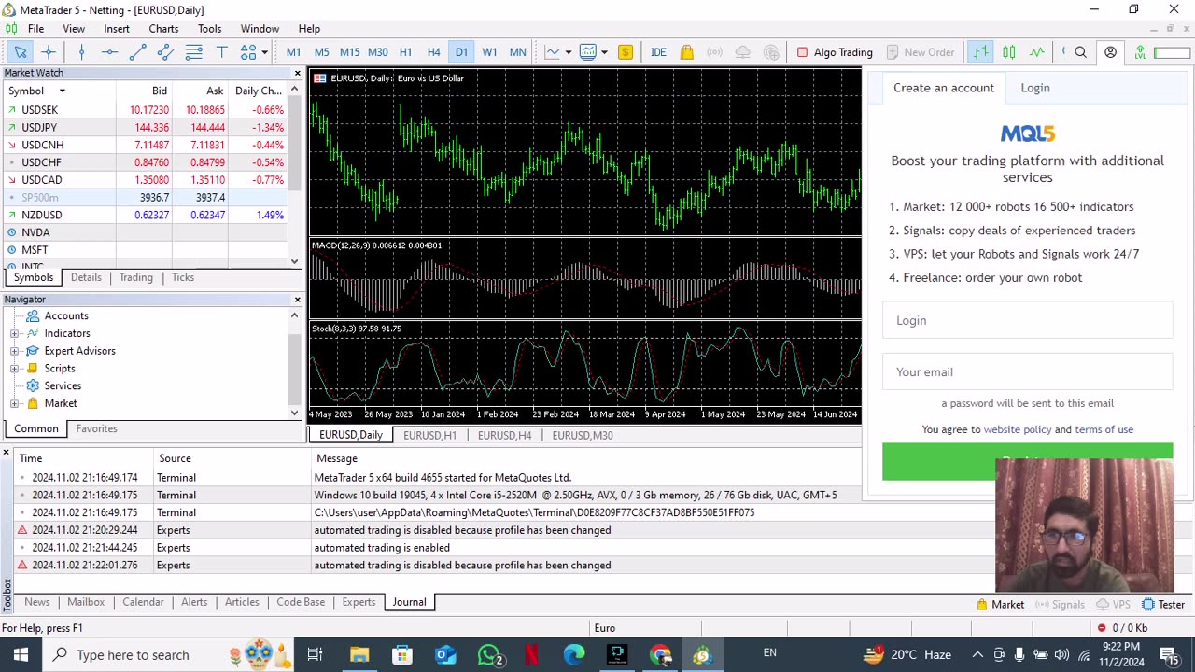The height and width of the screenshot is (672, 1195).
Task: Close the Market Watch panel
Action: pos(297,73)
